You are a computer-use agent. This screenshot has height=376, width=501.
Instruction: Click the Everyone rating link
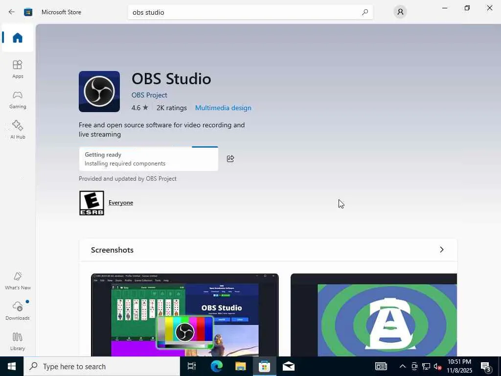(x=121, y=203)
